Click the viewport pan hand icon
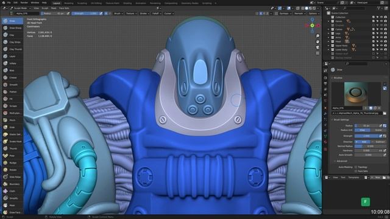This screenshot has height=219, width=390. coord(317,42)
